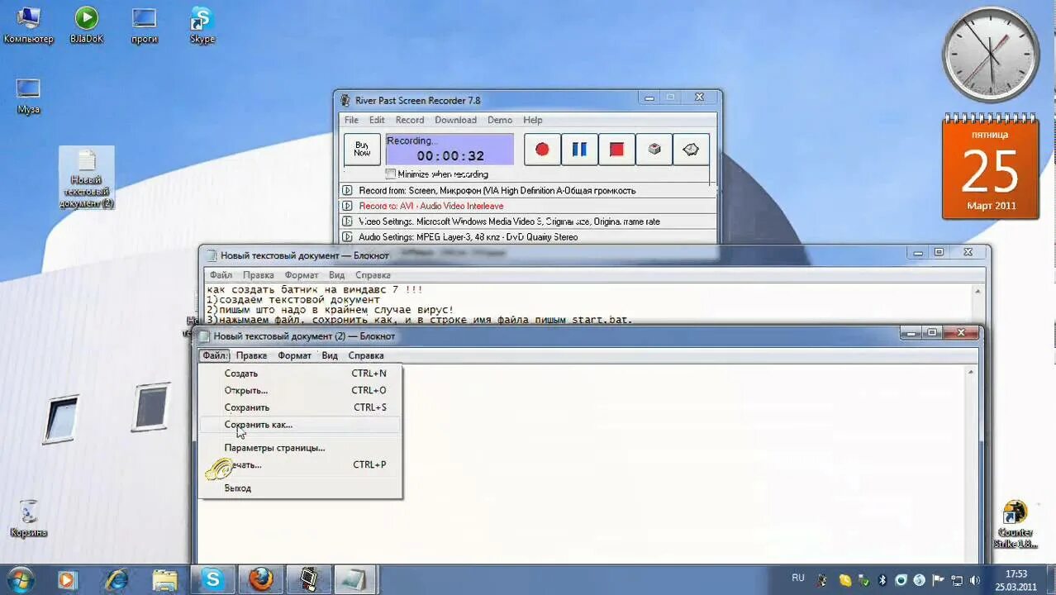Open Edit menu in River Past
This screenshot has height=595, width=1056.
point(377,120)
